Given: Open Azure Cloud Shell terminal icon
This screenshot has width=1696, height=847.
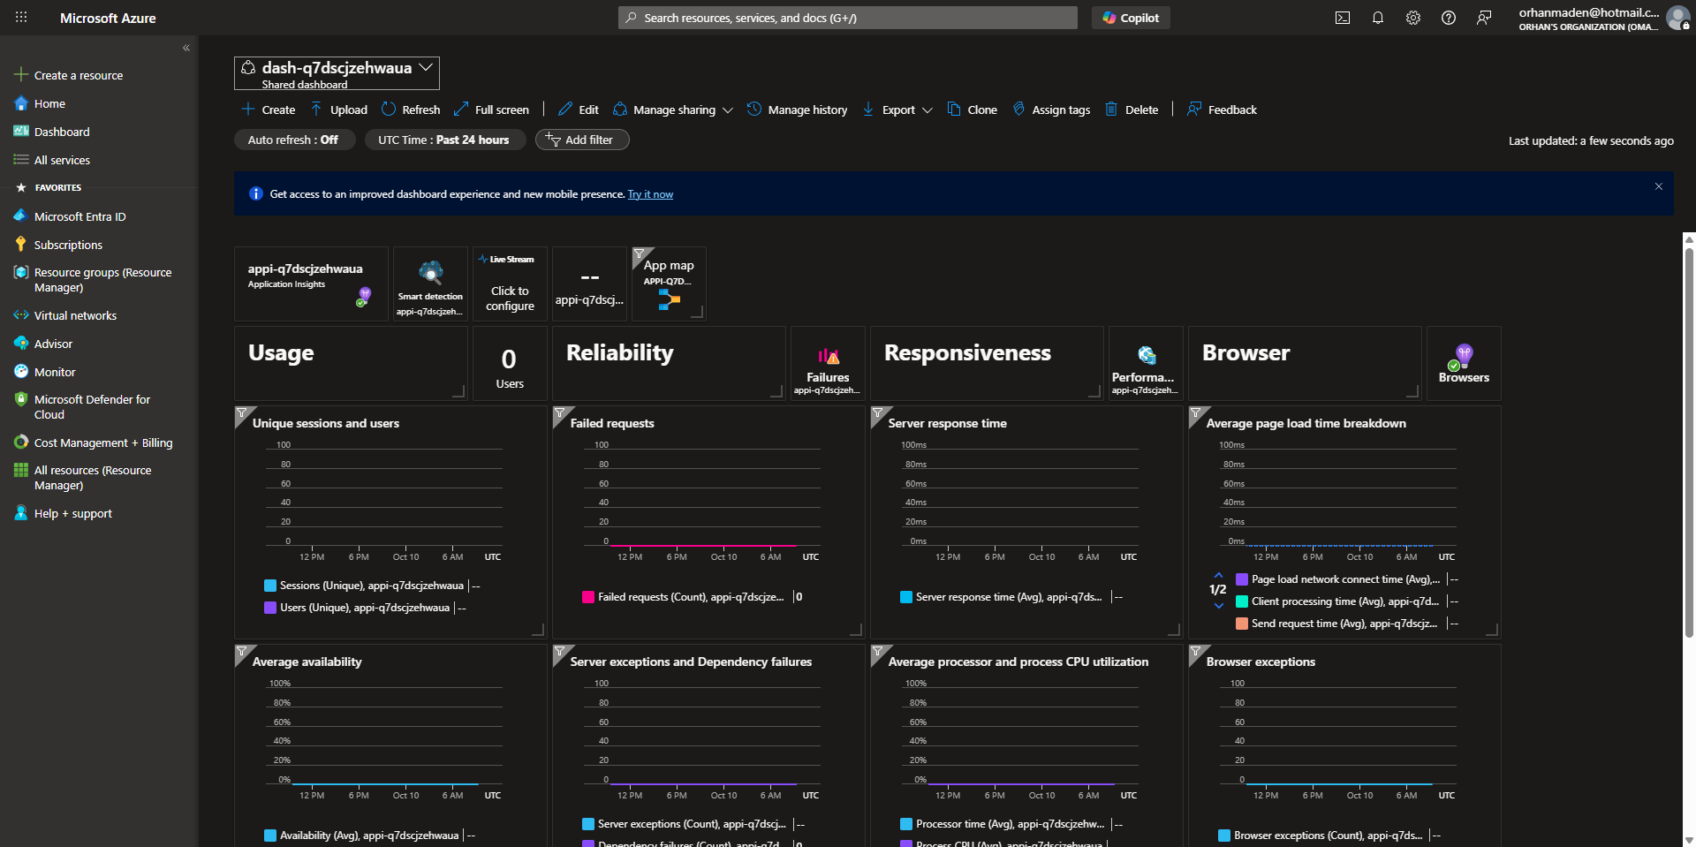Looking at the screenshot, I should [1343, 18].
